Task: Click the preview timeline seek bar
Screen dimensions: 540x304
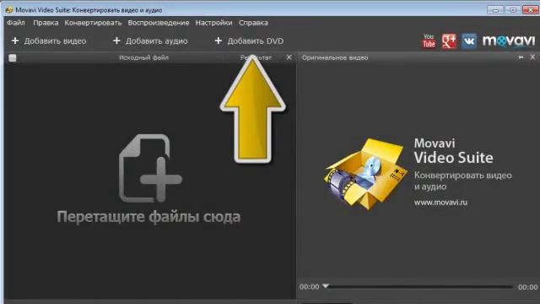Action: pyautogui.click(x=419, y=287)
